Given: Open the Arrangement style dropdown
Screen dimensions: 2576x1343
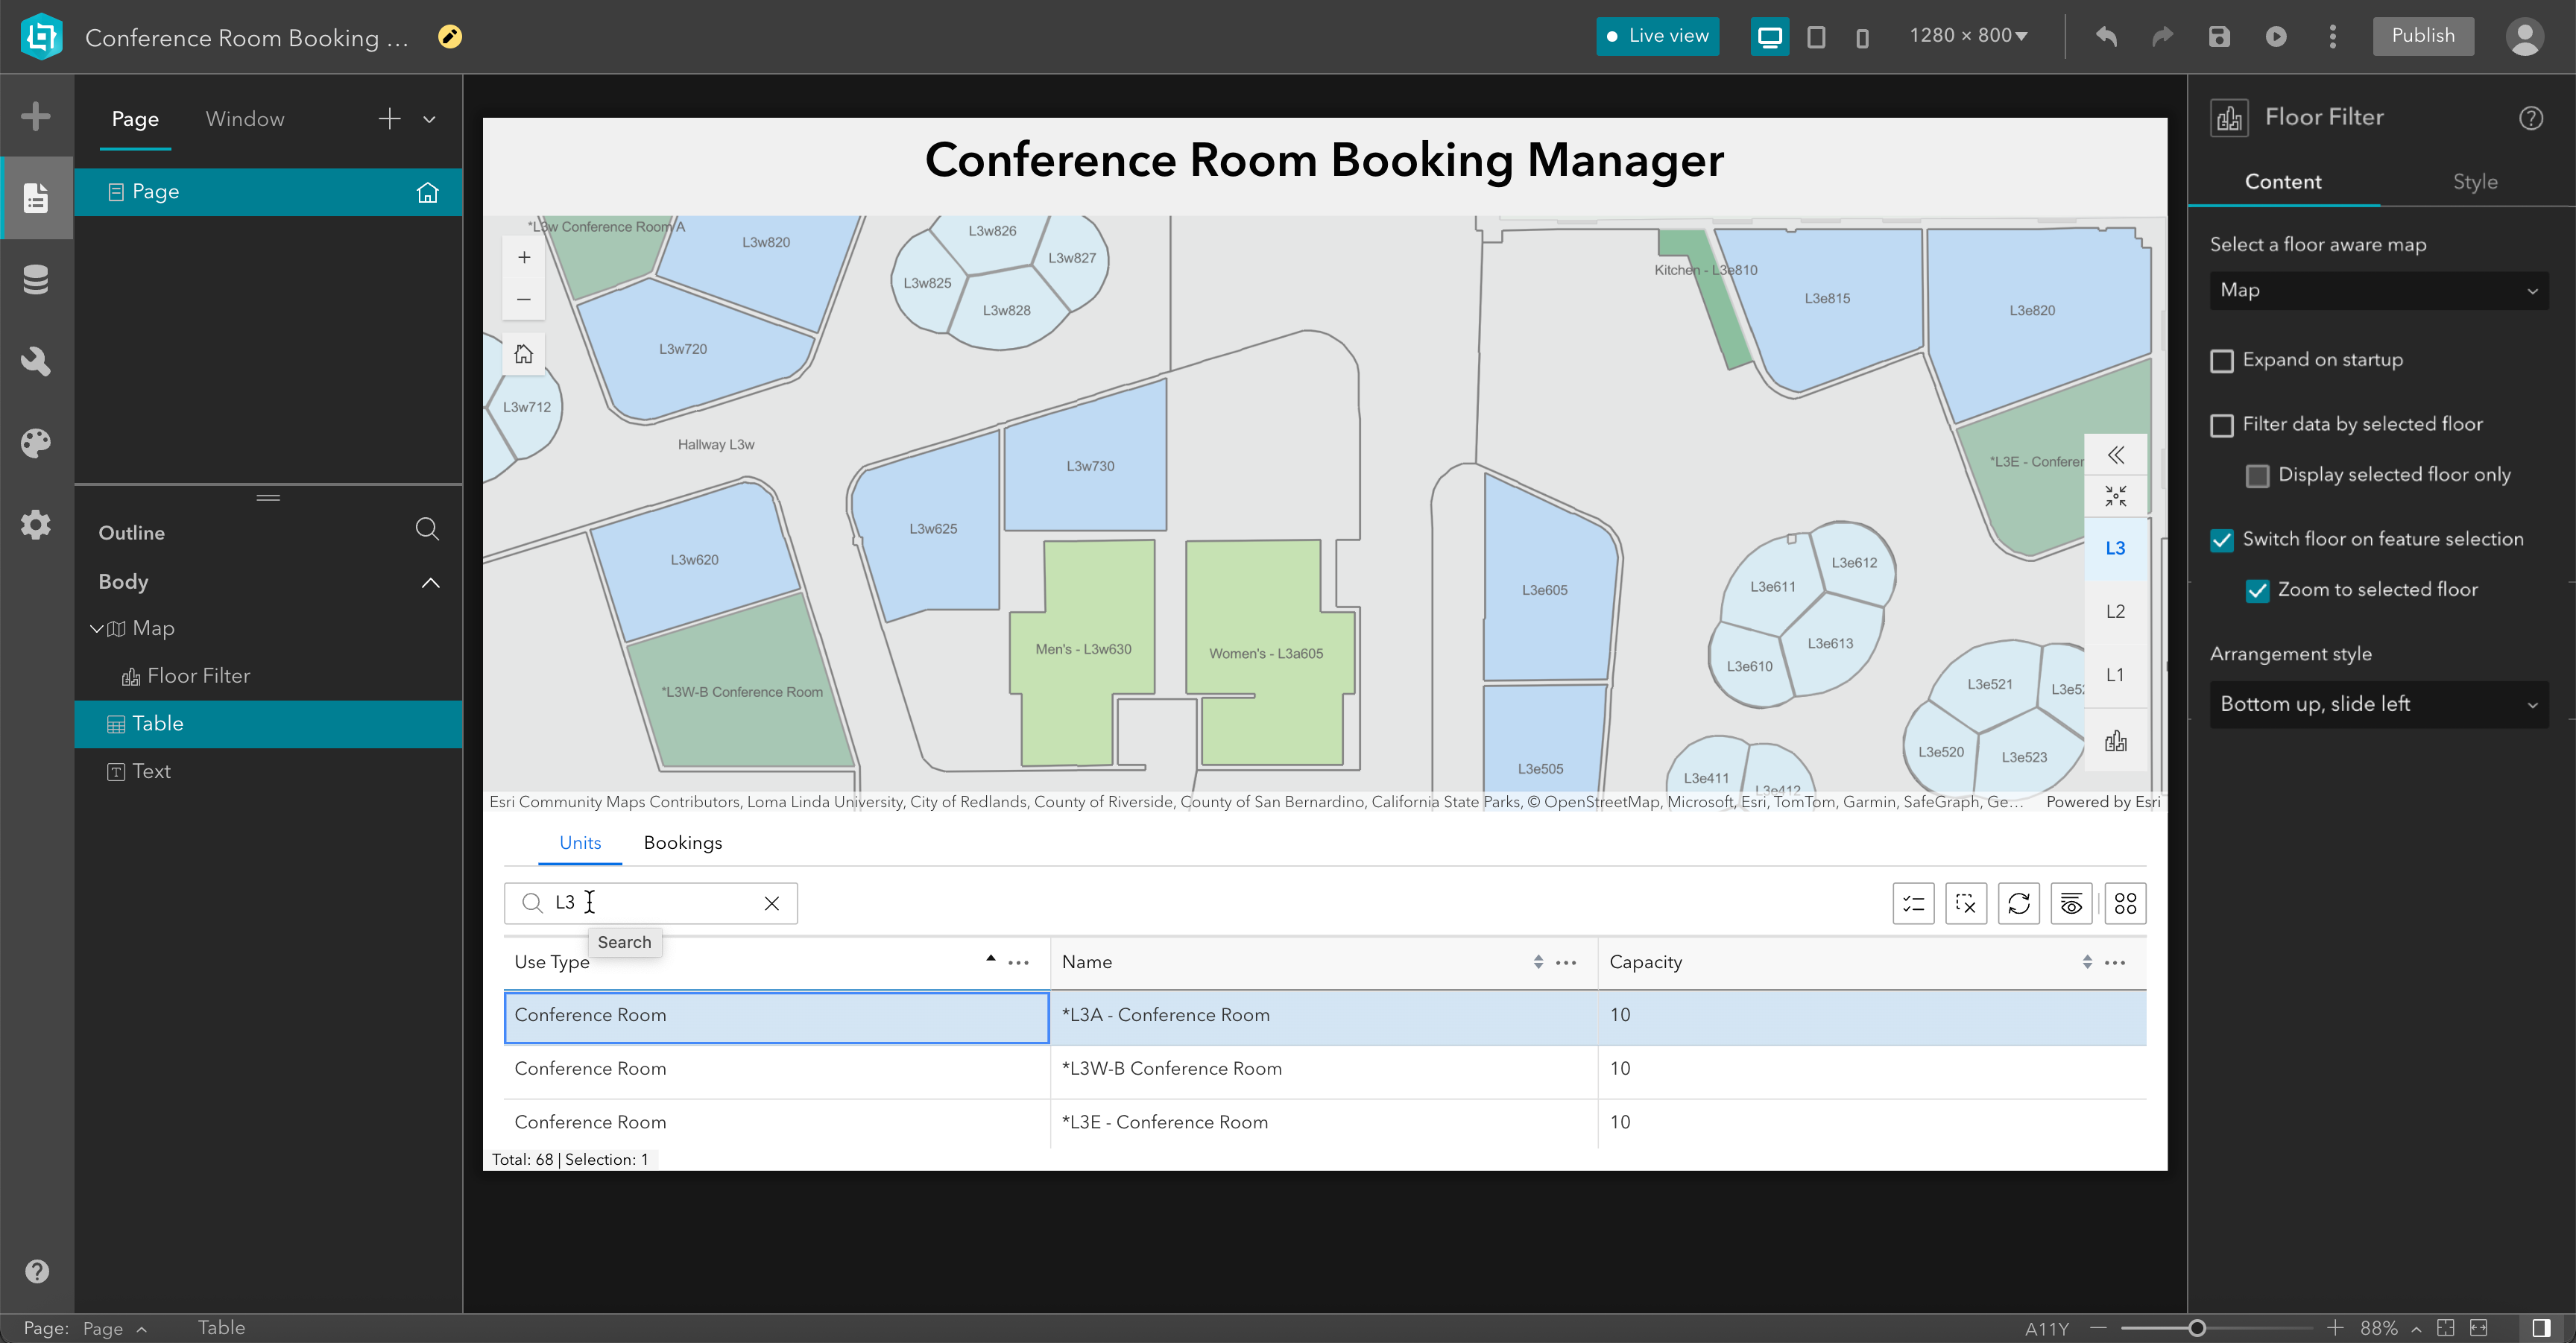Looking at the screenshot, I should (2378, 704).
